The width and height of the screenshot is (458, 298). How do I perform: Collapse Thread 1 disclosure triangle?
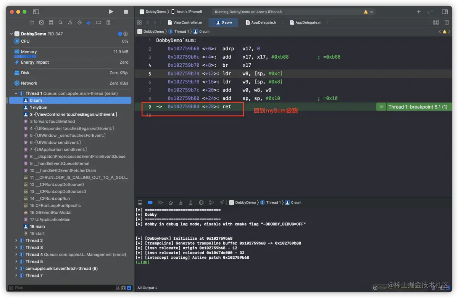[16, 93]
